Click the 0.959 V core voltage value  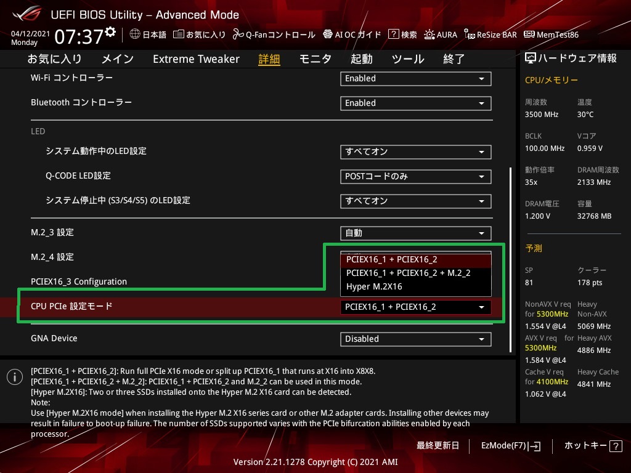pyautogui.click(x=590, y=148)
